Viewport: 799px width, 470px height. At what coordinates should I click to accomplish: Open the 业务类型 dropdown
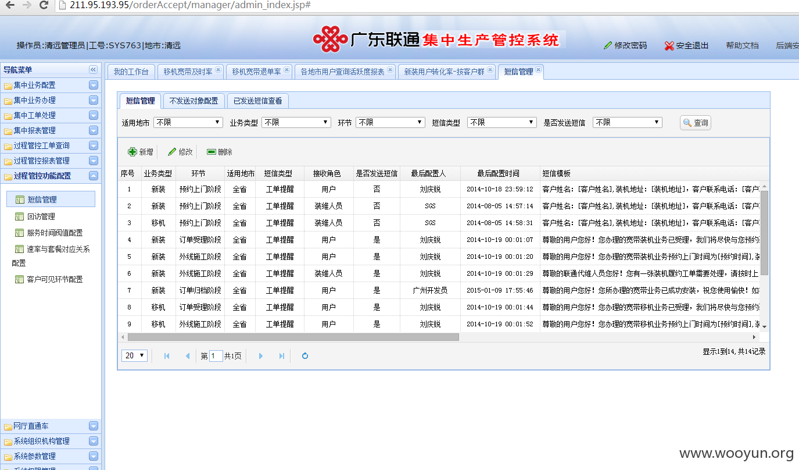tap(296, 122)
